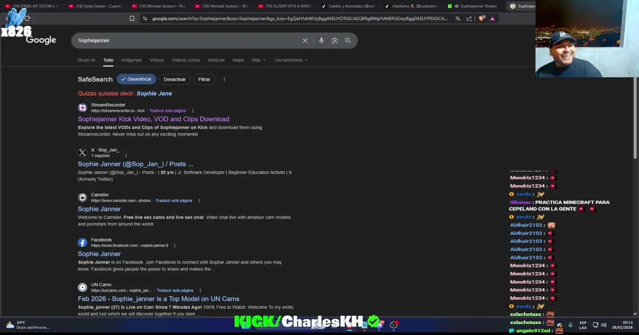Screen dimensions: 639x335
Task: Click the Facebook favicon icon
Action: [x=82, y=242]
